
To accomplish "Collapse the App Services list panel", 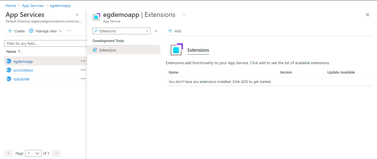I will click(77, 15).
